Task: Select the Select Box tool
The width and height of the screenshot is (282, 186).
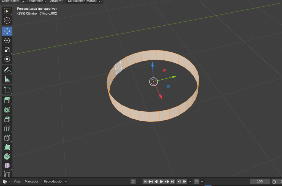Action: pos(7,11)
